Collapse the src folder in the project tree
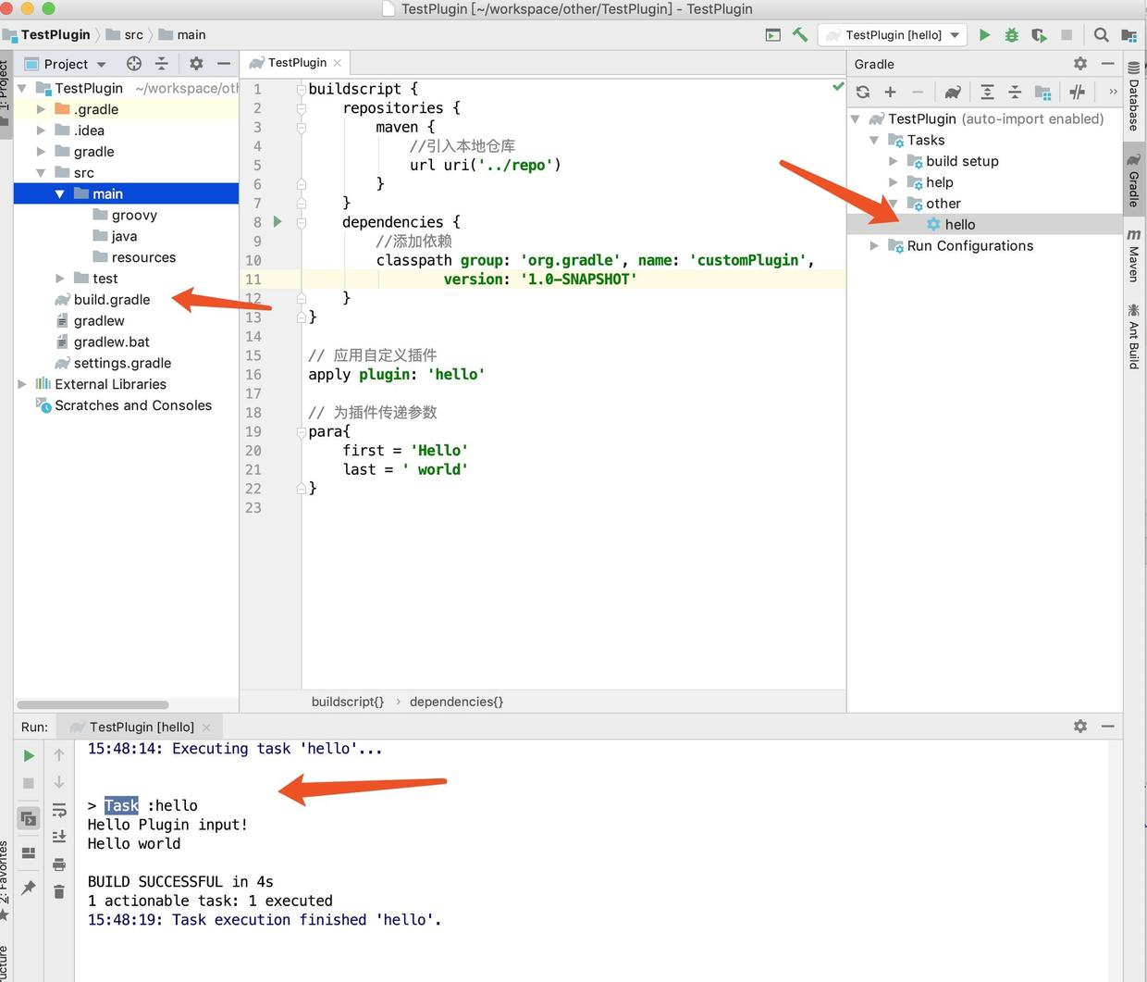Image resolution: width=1147 pixels, height=982 pixels. point(41,173)
